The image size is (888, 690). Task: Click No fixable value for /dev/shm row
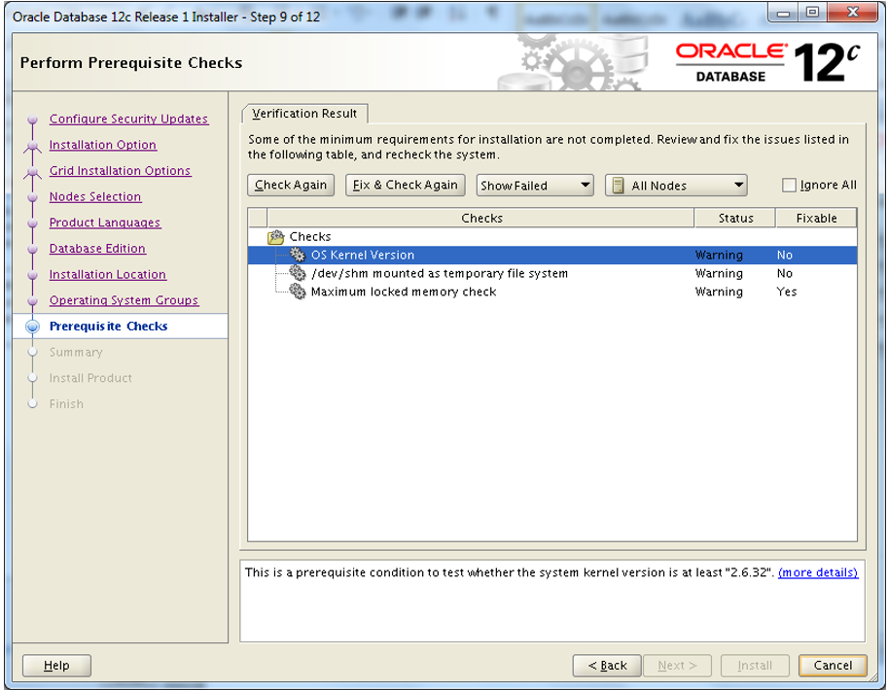tap(784, 273)
